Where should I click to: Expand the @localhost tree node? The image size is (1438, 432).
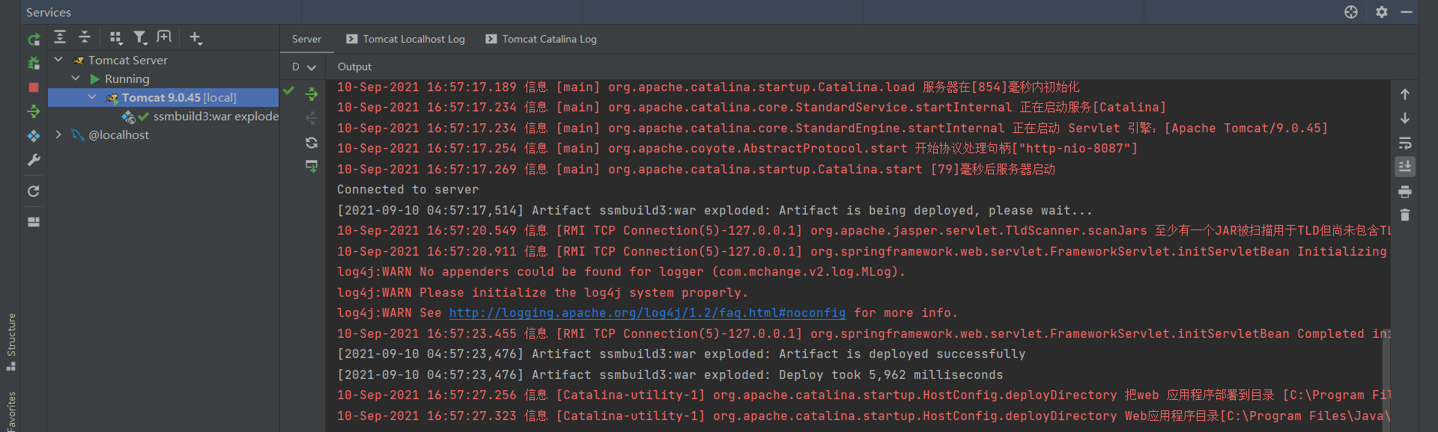pos(58,135)
